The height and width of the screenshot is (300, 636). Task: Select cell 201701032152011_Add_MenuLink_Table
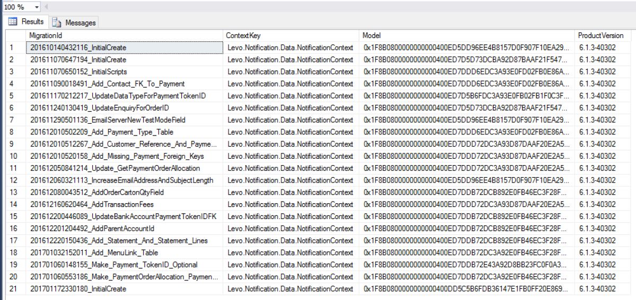point(125,252)
